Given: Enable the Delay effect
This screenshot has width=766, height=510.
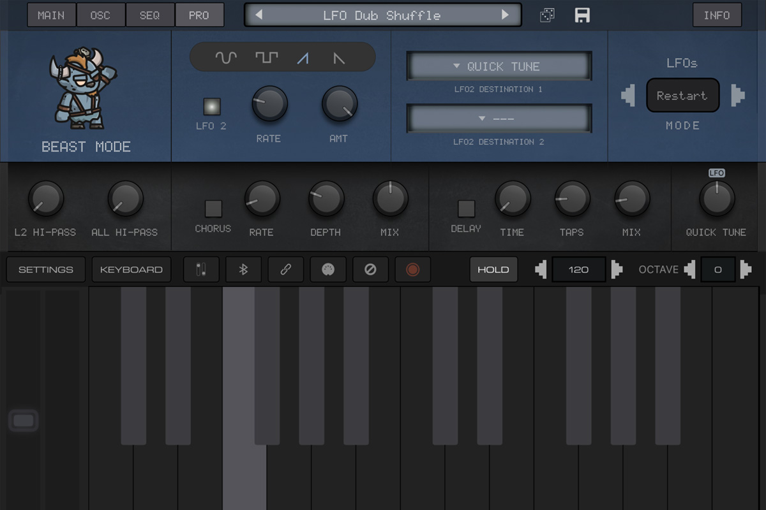Looking at the screenshot, I should [467, 208].
